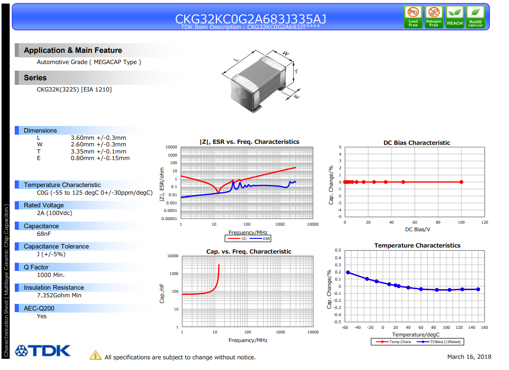Select the text Automotive Grade ( MEGACAP Type )

89,62
